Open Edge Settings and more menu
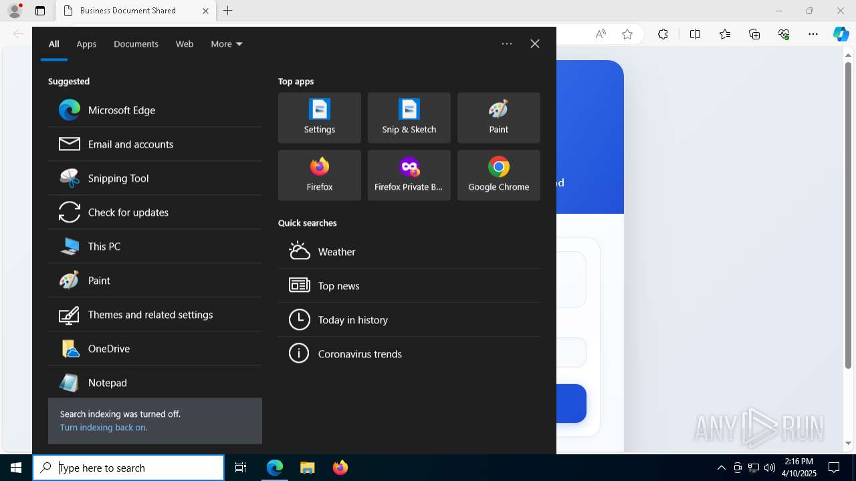 [x=813, y=34]
